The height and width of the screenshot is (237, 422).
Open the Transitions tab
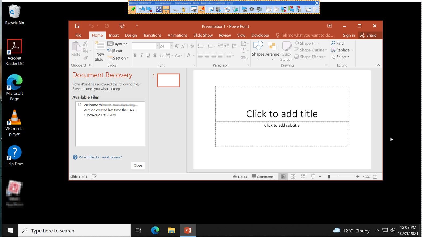tap(152, 35)
